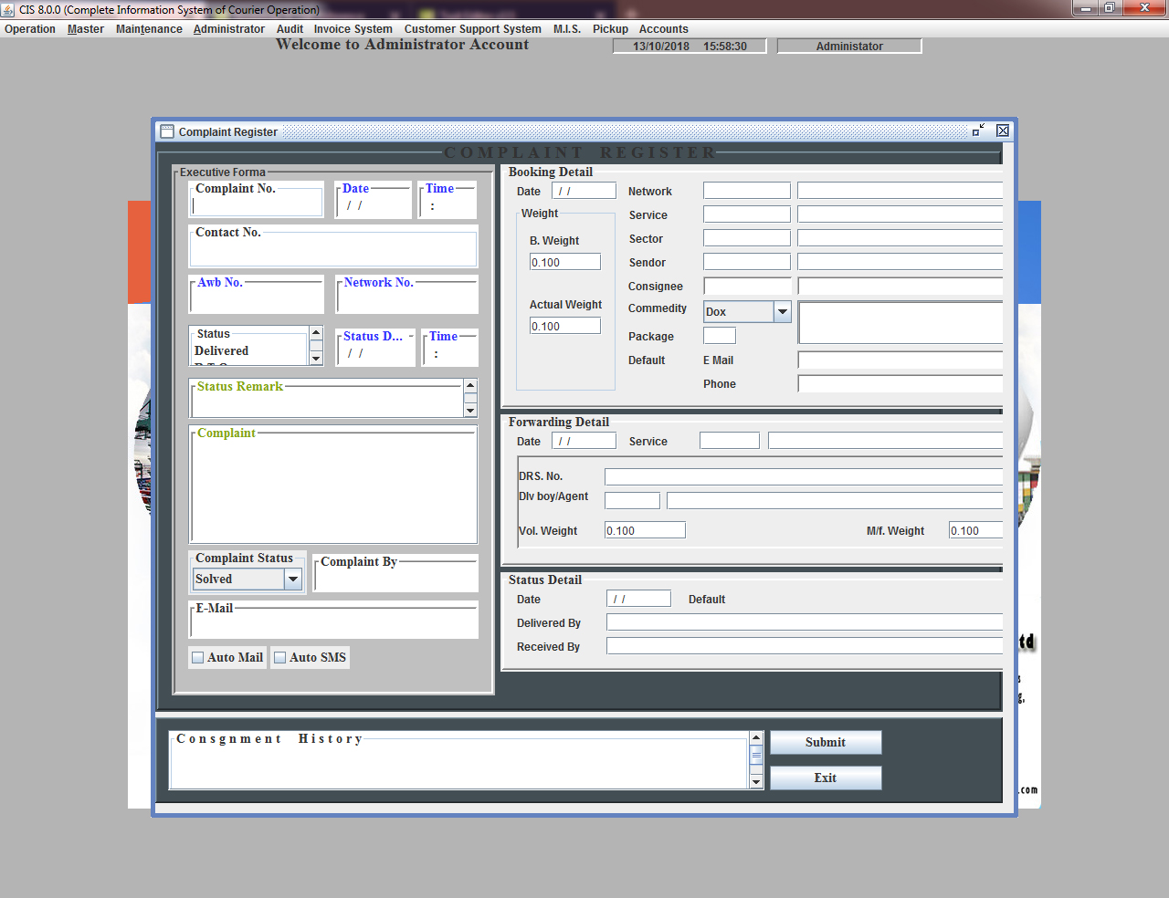Click the Sendor code field
Viewport: 1169px width, 898px height.
(747, 262)
